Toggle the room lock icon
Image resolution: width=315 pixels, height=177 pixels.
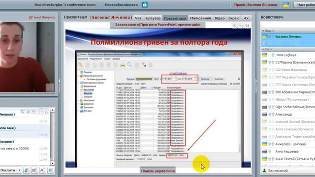tap(145, 4)
